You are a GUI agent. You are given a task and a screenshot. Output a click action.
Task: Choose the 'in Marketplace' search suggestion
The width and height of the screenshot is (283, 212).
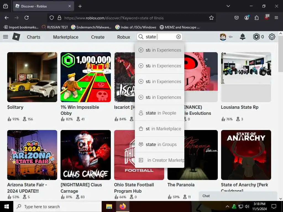[159, 129]
